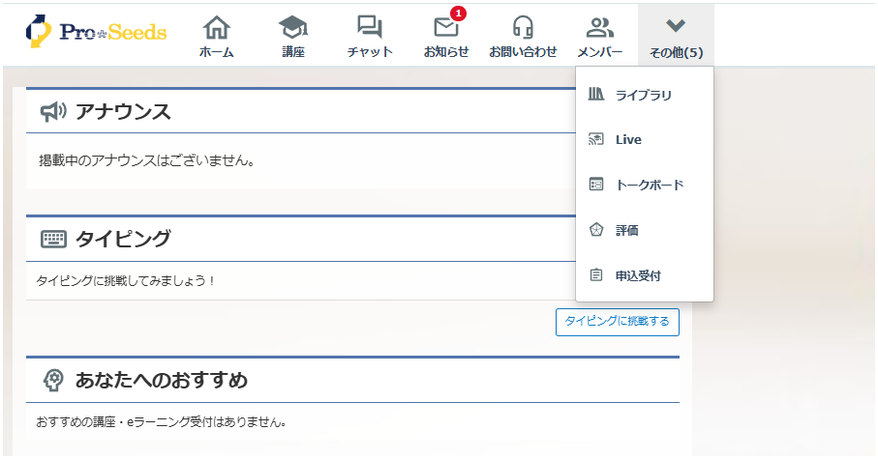Open メンバー people icon
Viewport: 878px width, 459px height.
point(599,27)
